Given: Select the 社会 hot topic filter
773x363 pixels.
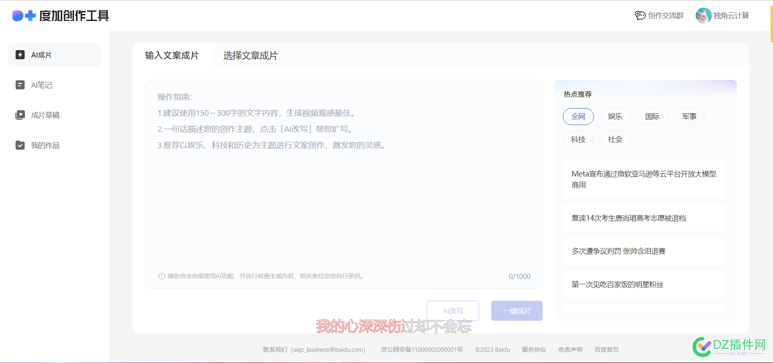Looking at the screenshot, I should 615,139.
